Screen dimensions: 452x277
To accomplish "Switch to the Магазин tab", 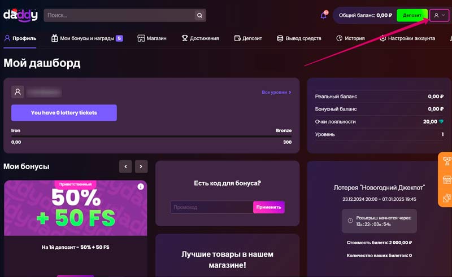I will (x=152, y=38).
